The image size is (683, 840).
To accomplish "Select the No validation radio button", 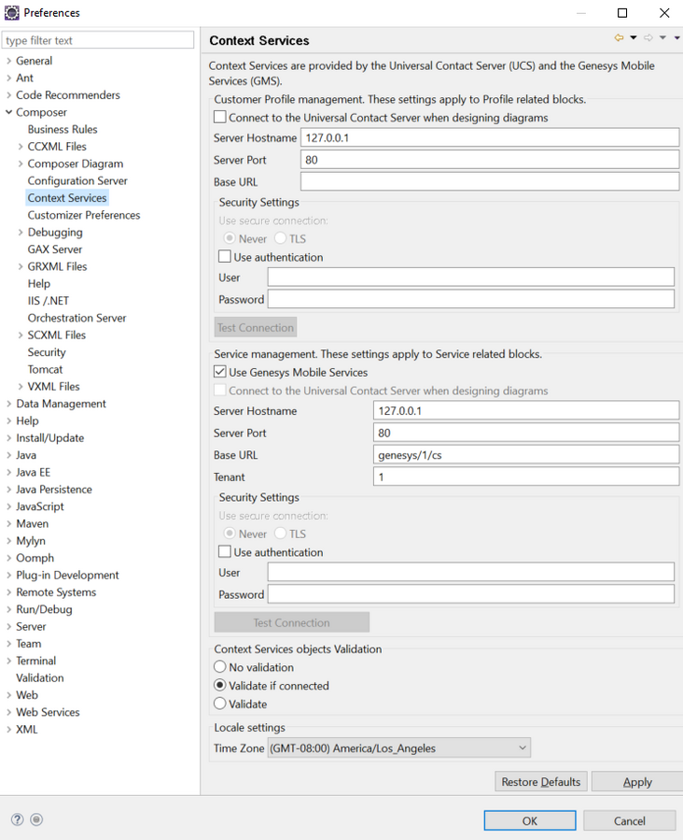I will (220, 667).
